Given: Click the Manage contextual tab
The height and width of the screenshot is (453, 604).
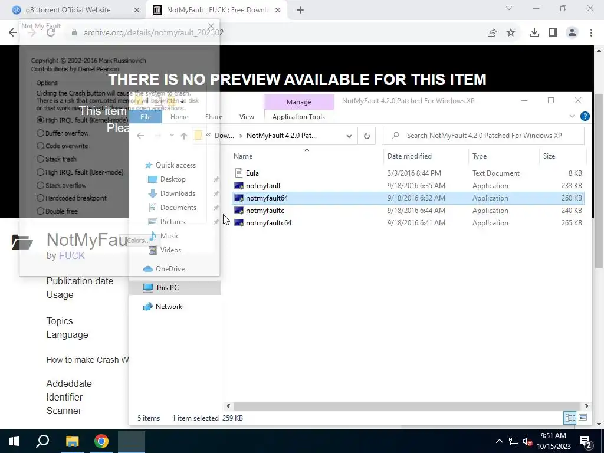Looking at the screenshot, I should [299, 102].
